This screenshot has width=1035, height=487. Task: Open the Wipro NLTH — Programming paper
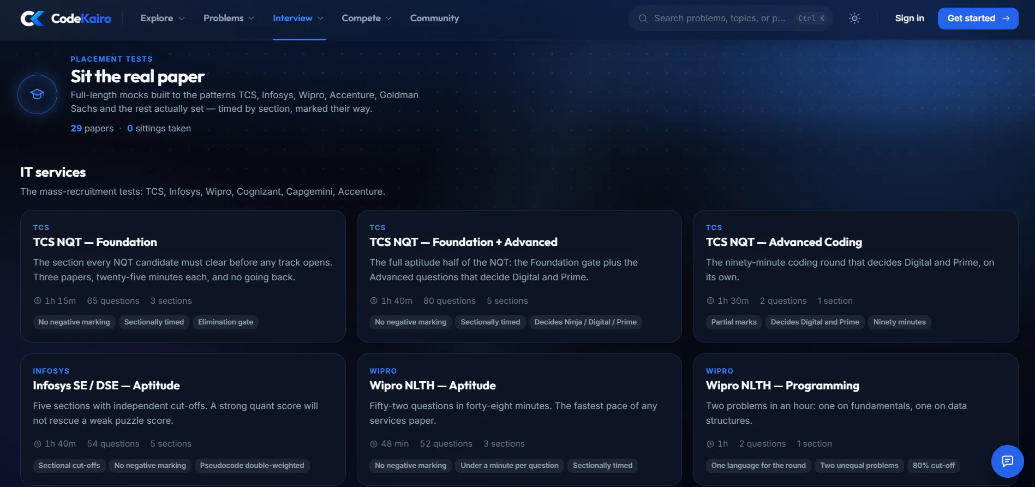(855, 419)
